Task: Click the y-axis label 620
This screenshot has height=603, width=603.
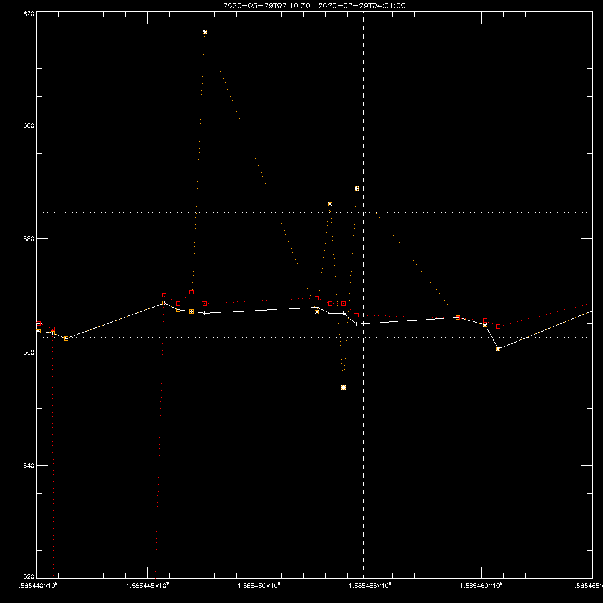Action: [x=29, y=14]
